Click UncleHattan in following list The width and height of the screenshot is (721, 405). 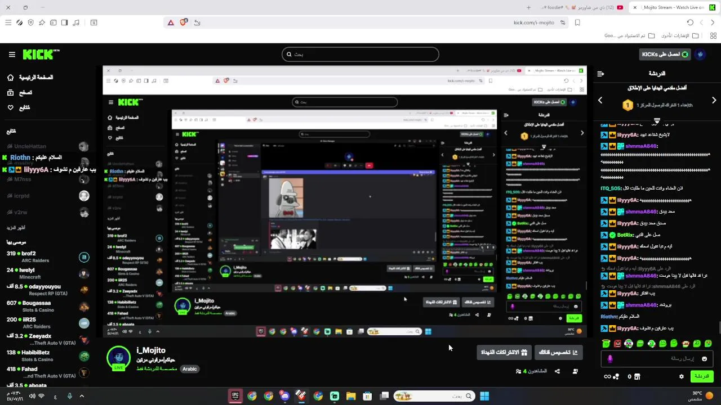48,146
